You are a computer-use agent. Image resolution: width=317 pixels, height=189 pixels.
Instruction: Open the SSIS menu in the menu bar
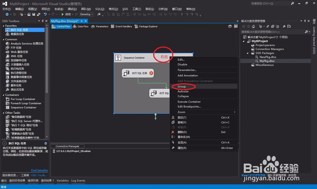click(125, 9)
